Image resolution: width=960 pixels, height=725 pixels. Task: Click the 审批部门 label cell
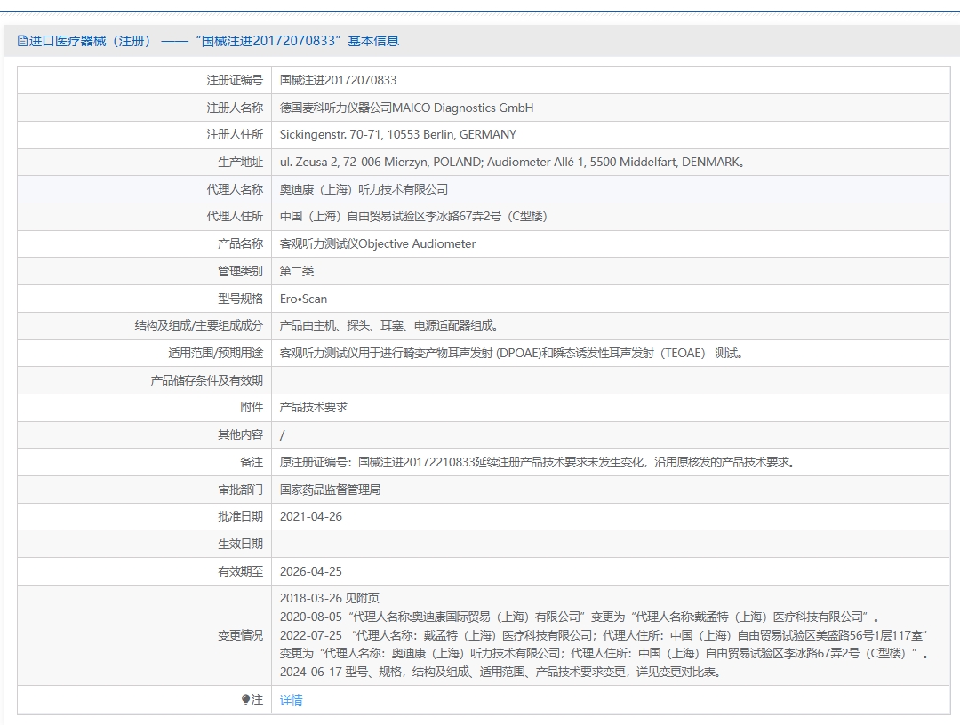tap(145, 490)
